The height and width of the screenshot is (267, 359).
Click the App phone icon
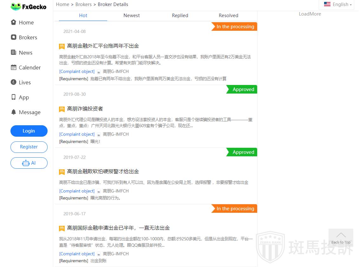click(x=13, y=97)
